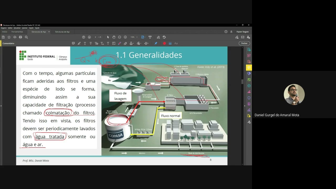
Task: Open the Janela menu
Action: (x=31, y=28)
